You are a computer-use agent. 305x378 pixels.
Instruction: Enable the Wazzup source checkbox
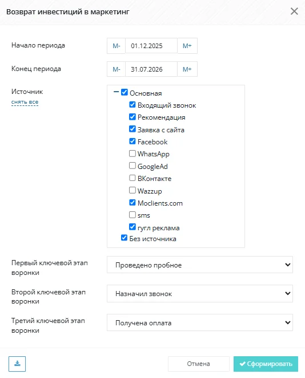coord(133,190)
